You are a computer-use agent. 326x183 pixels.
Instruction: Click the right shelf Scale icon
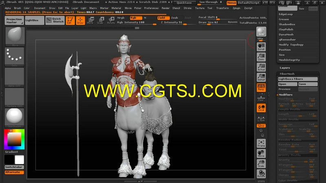point(261,164)
